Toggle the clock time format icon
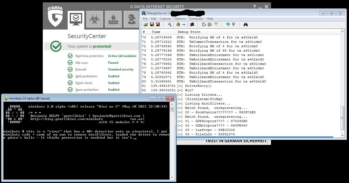This screenshot has width=349, height=183. tap(216, 24)
